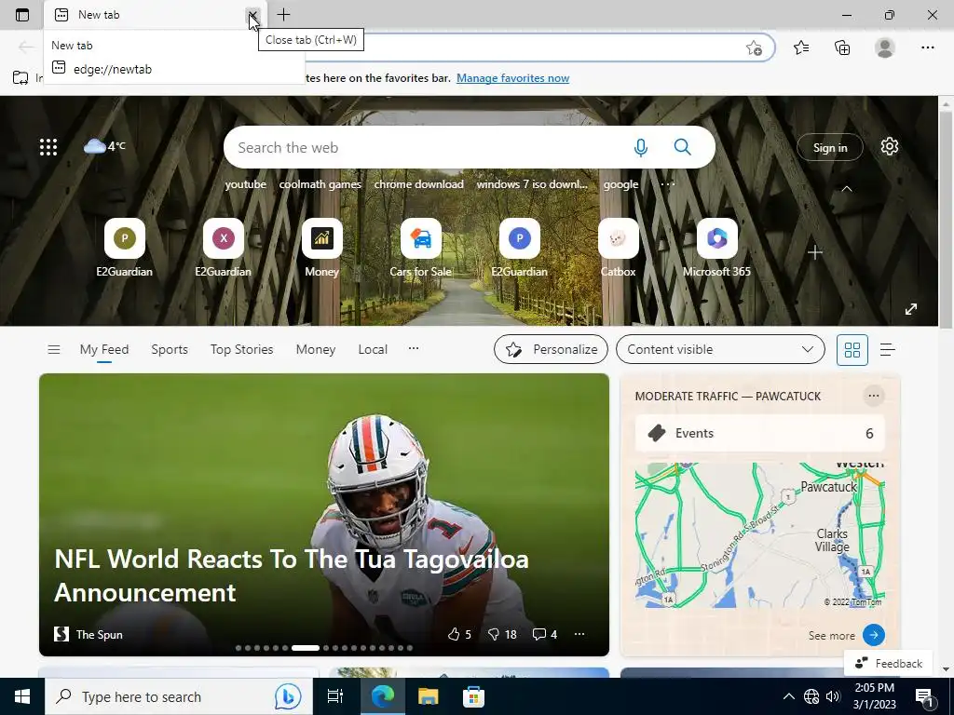Like the NFL story thumbs up
The image size is (954, 715).
pos(459,634)
